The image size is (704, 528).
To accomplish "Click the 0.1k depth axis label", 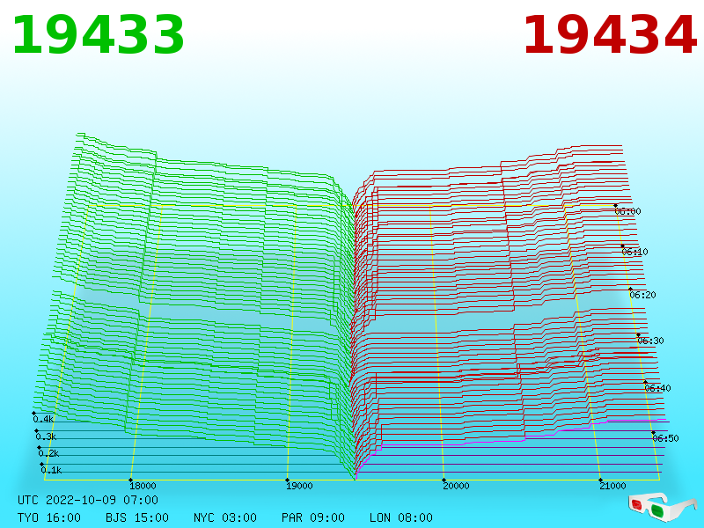I will 51,470.
